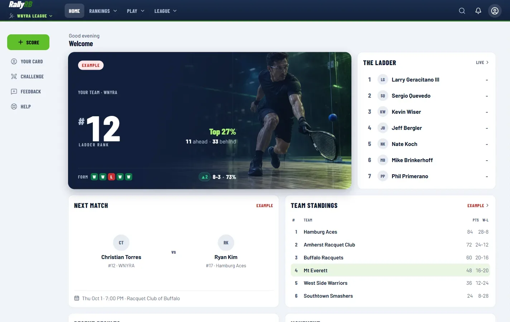Click the Challenge crossed-rackets icon
The height and width of the screenshot is (322, 510).
coord(14,77)
